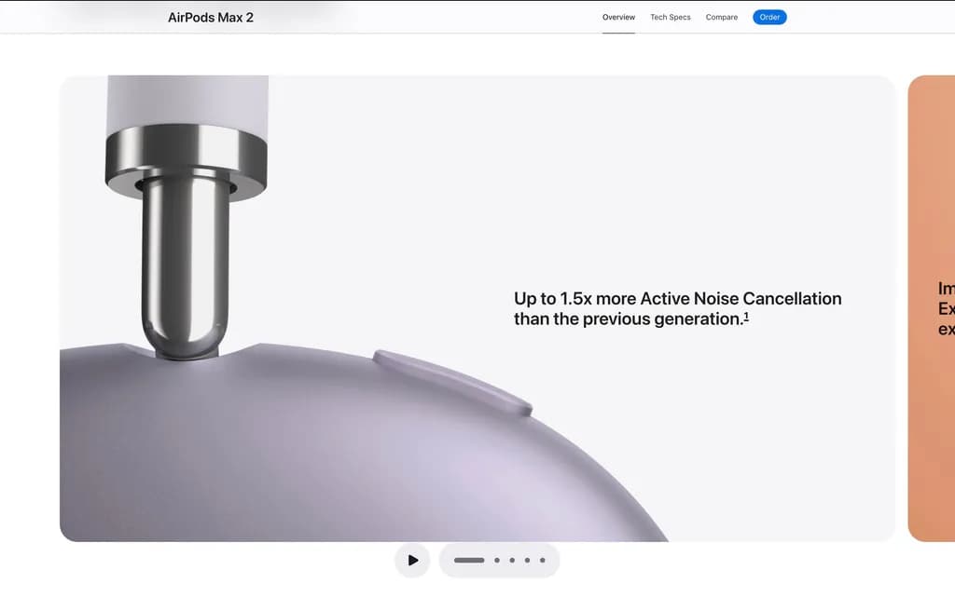Viewport: 955px width, 597px height.
Task: Select the active first slide indicator bar
Action: pos(469,560)
